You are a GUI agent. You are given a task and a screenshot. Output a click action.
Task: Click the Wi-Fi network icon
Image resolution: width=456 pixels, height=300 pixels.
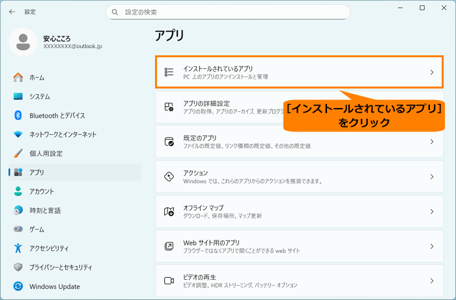coord(18,135)
